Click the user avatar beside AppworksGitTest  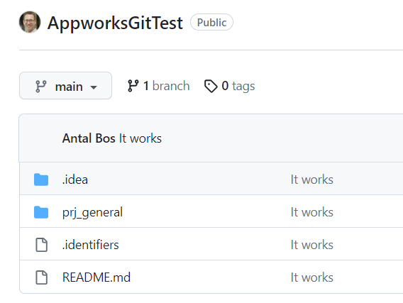pyautogui.click(x=30, y=22)
